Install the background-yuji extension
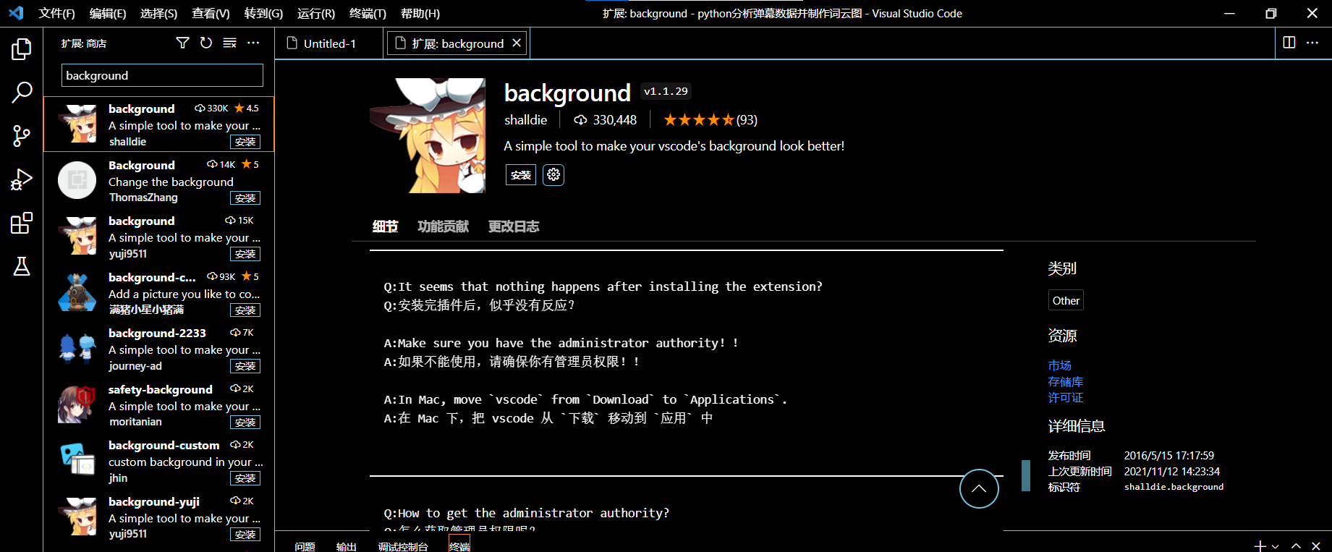1332x552 pixels. click(x=245, y=534)
